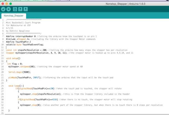
Task: Click the window title 'Nonstop_Stepper | Arduino 1.6.0'
Action: (x=125, y=4)
